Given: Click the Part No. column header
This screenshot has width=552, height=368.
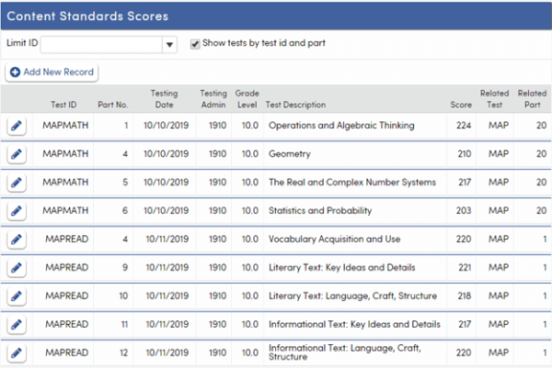Looking at the screenshot, I should point(113,105).
